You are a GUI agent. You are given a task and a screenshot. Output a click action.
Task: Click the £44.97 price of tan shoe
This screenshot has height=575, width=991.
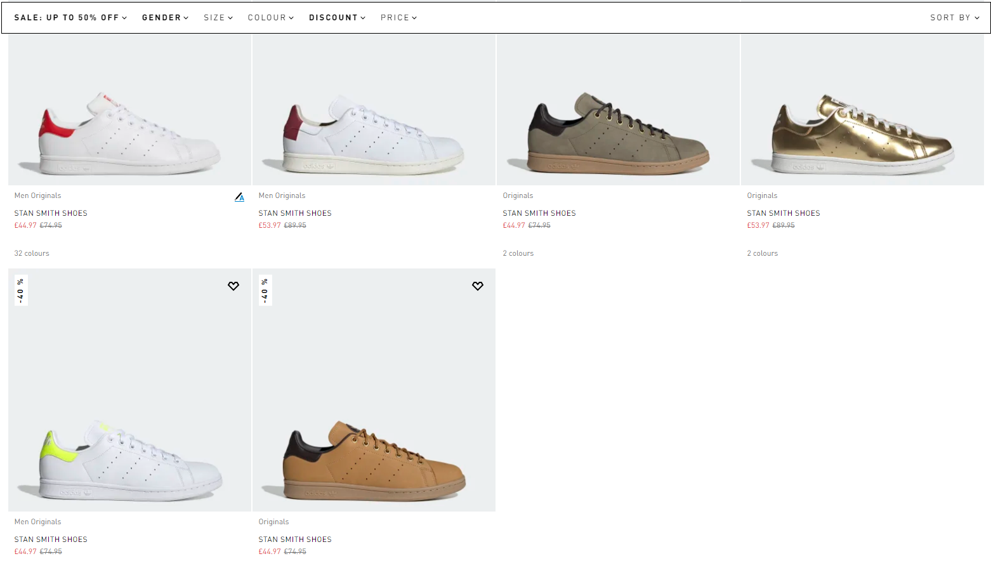coord(270,552)
